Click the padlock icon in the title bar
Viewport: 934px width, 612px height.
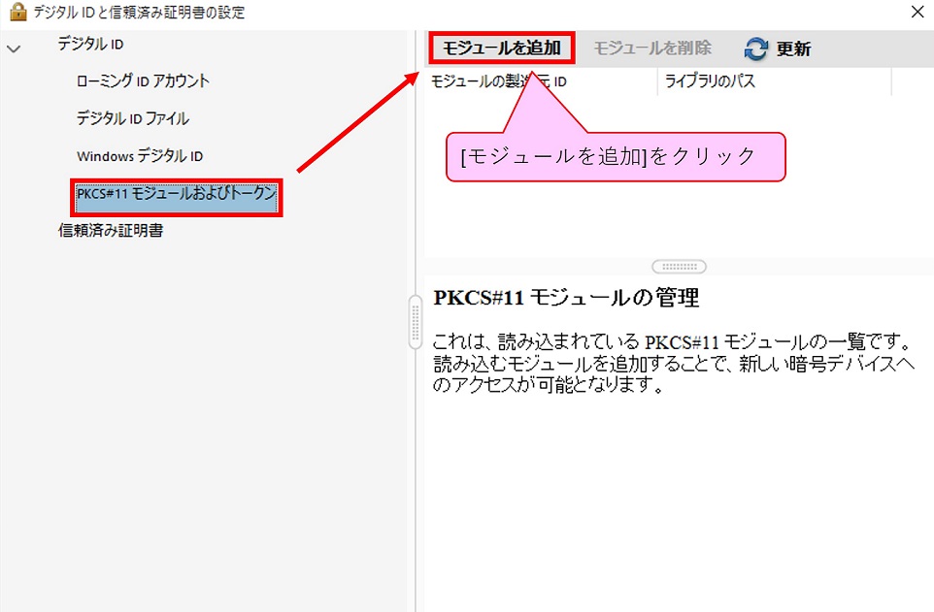[17, 13]
